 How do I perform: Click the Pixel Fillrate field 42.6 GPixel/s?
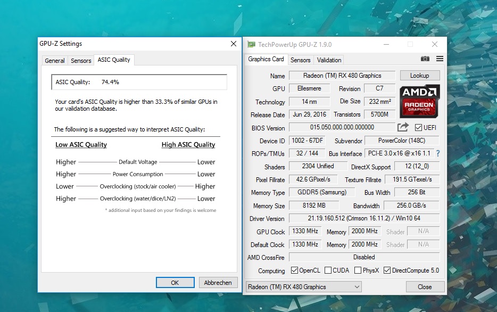pos(313,179)
